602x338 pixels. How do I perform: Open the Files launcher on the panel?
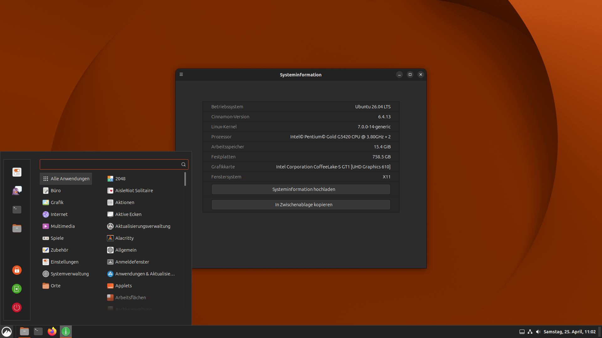pyautogui.click(x=24, y=331)
